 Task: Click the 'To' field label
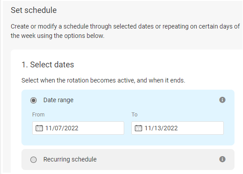(134, 115)
